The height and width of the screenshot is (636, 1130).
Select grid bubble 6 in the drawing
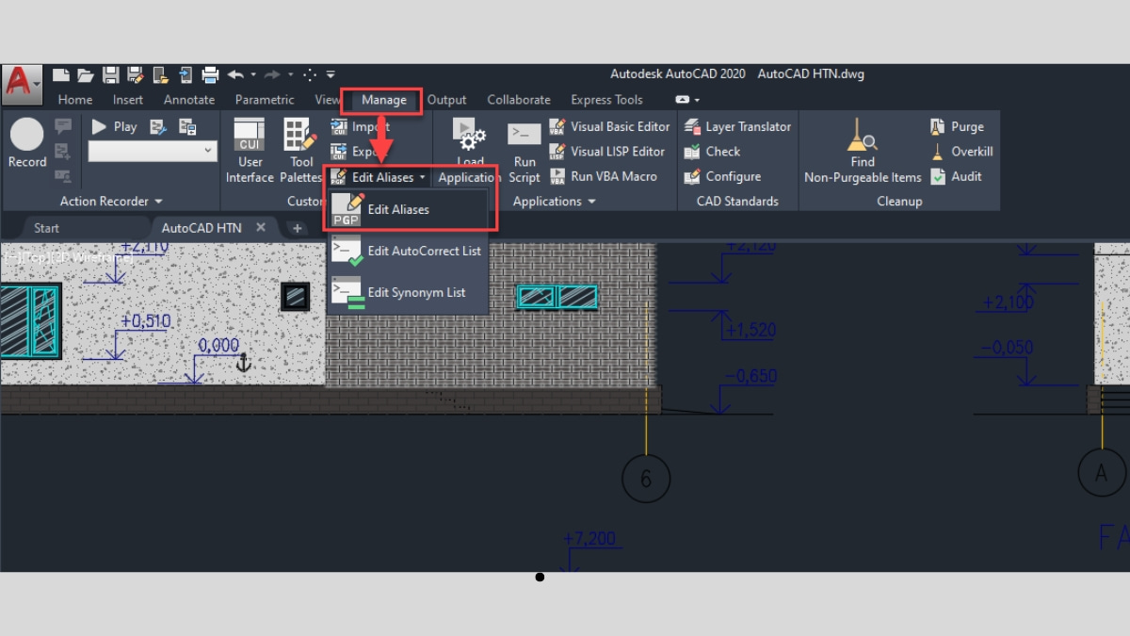(x=646, y=478)
